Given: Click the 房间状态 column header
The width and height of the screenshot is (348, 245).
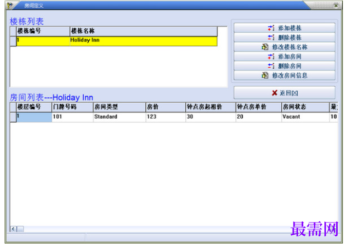Looking at the screenshot, I should click(305, 107).
